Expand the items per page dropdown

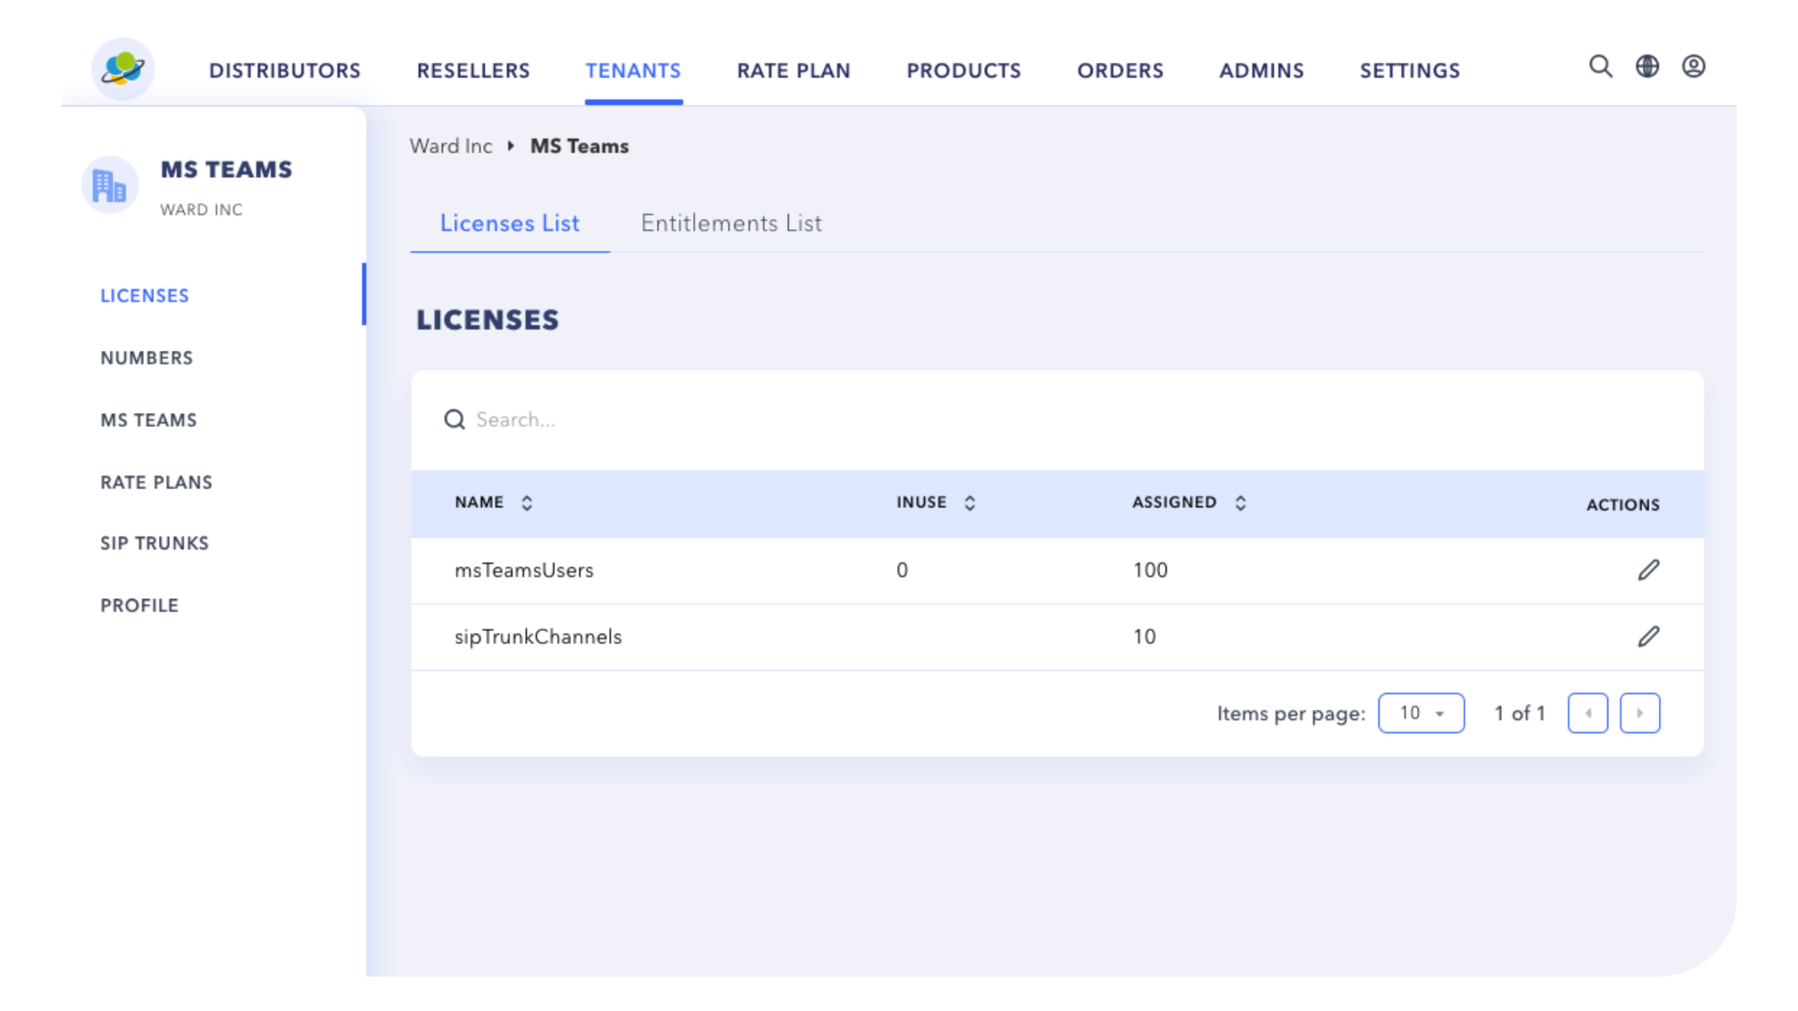1420,712
